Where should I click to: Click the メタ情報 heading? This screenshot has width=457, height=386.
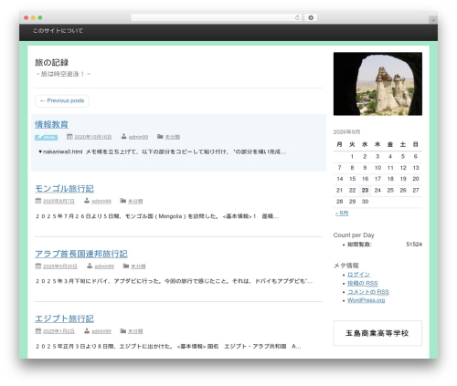point(346,266)
